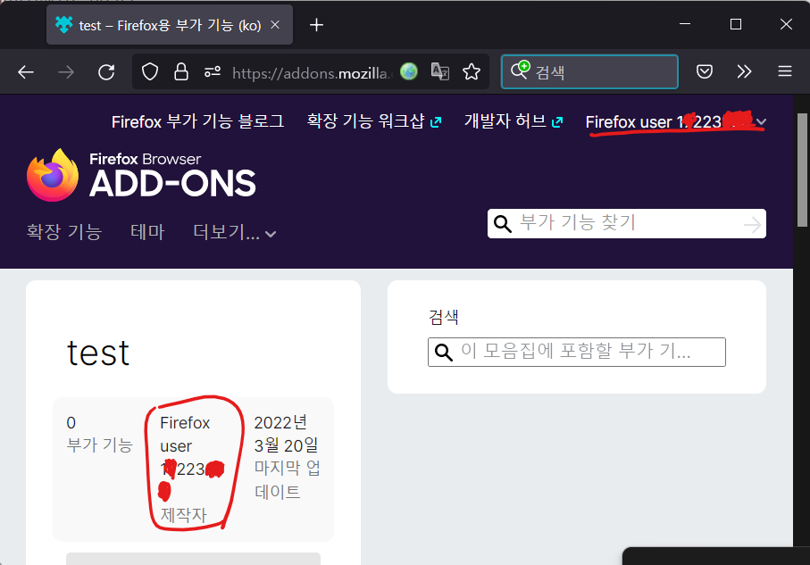Open the page translate icon

tap(439, 71)
